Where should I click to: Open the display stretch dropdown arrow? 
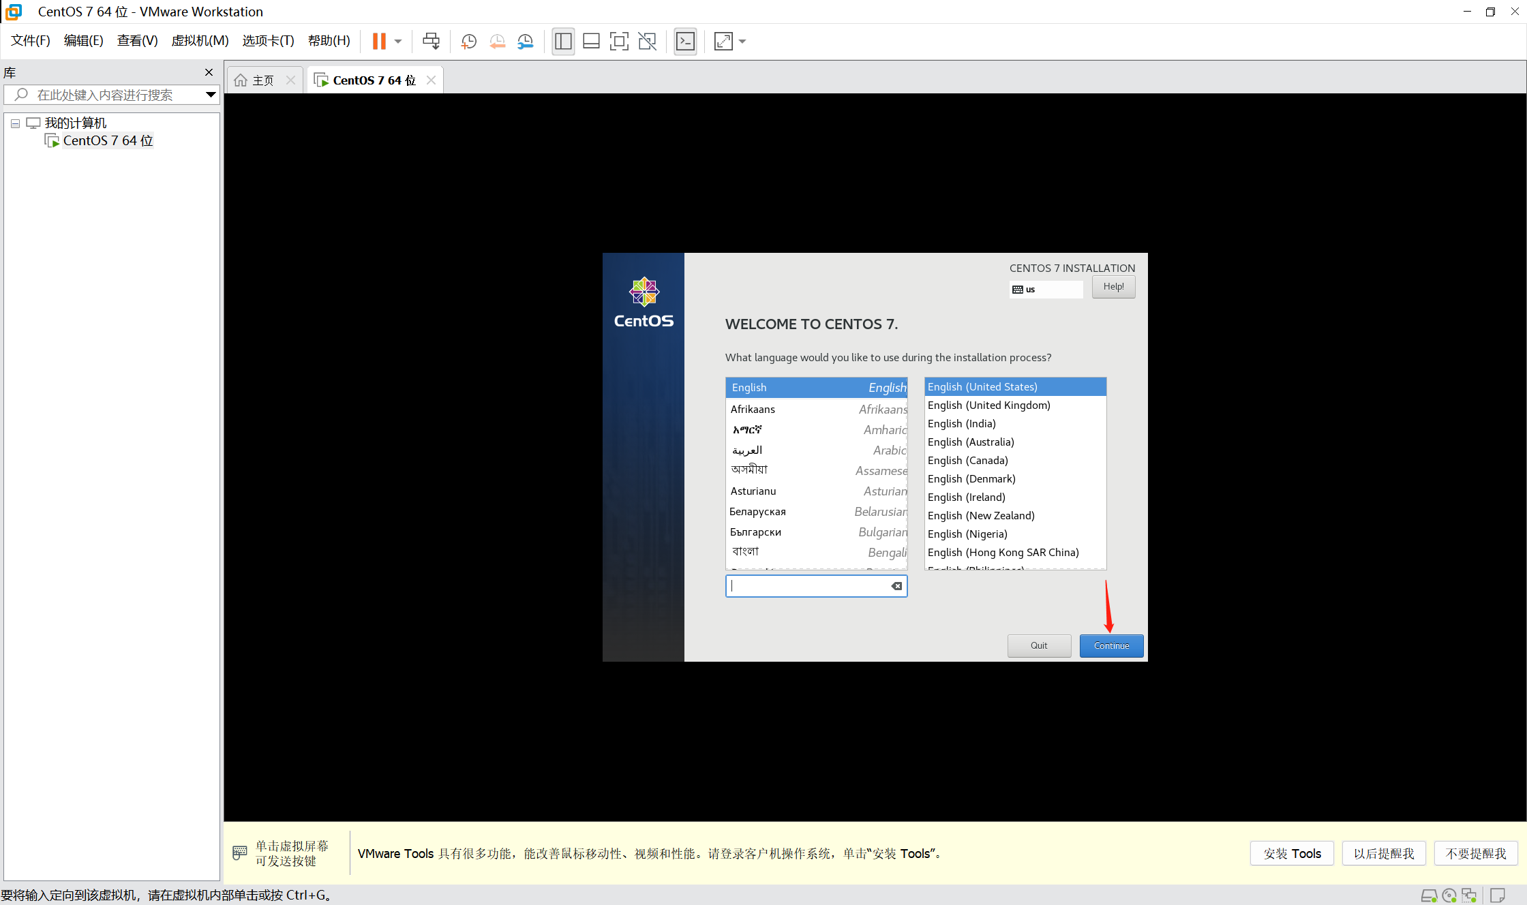pyautogui.click(x=742, y=42)
